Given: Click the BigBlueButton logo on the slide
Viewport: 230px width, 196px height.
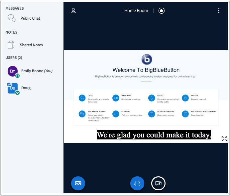Looking at the screenshot, I should coord(147,60).
